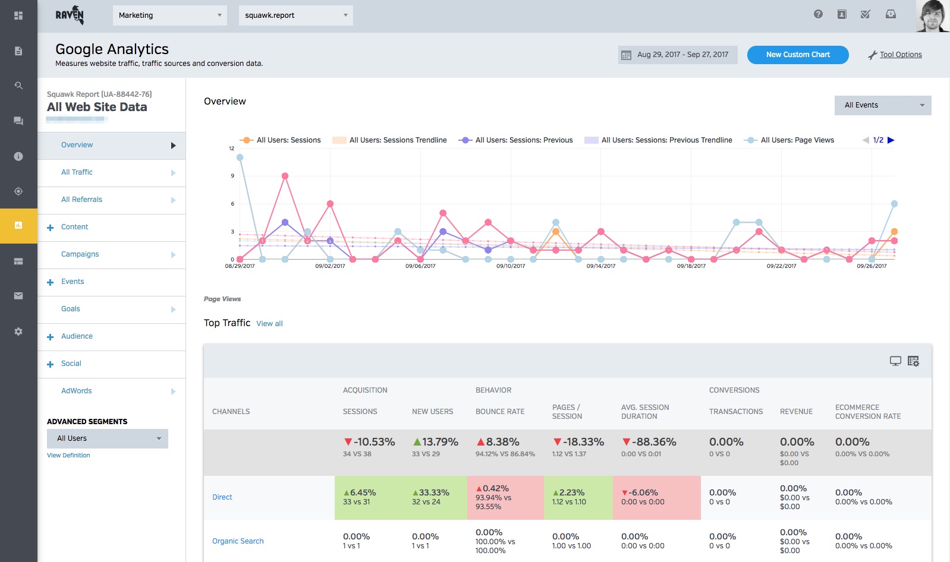Open the mail envelope sidebar icon
Screen dimensions: 950x562
(18, 296)
